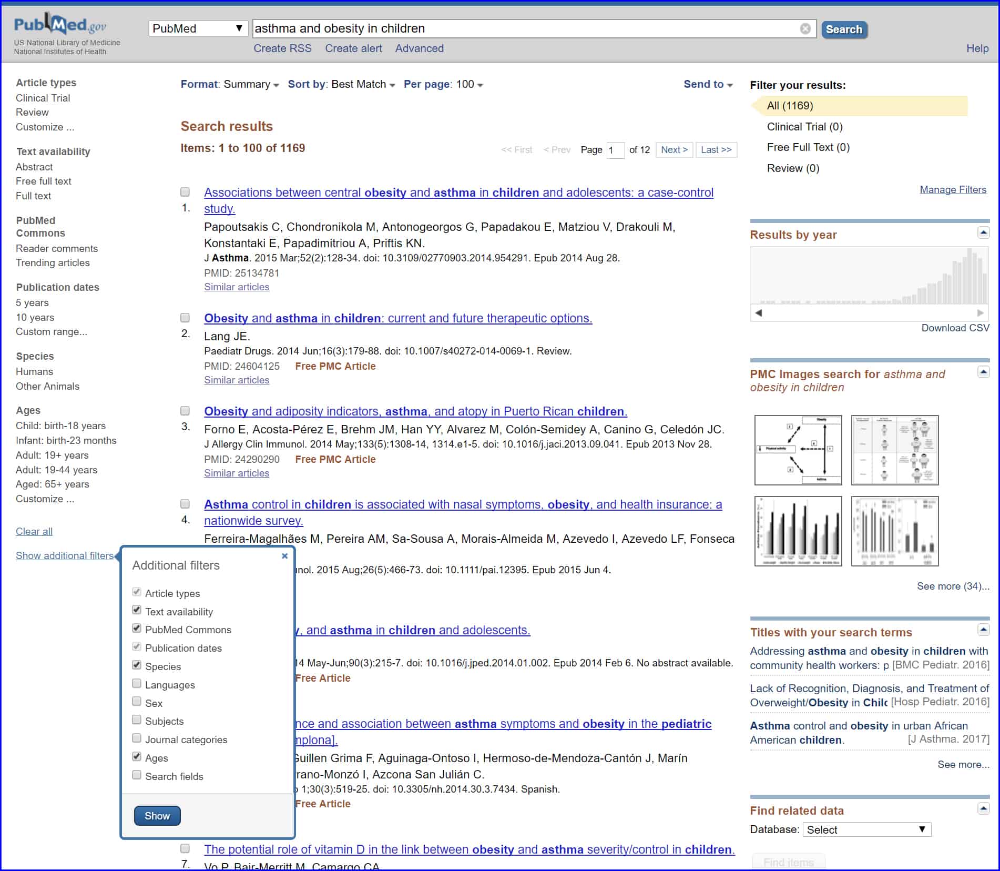Click the PubMed.gov logo

tap(60, 25)
